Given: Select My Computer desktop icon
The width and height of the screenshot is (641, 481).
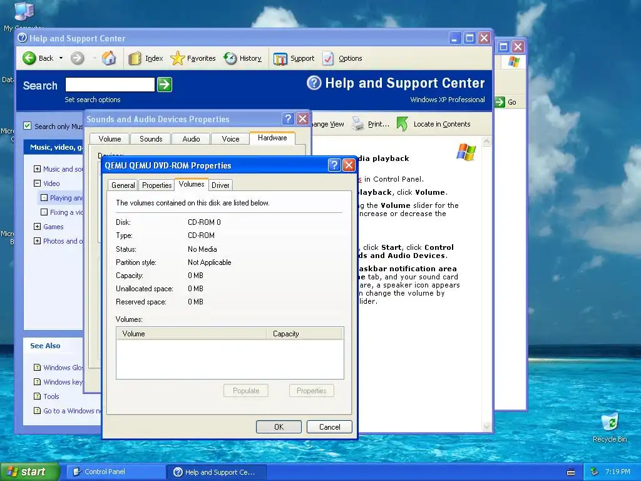Looking at the screenshot, I should click(x=23, y=16).
